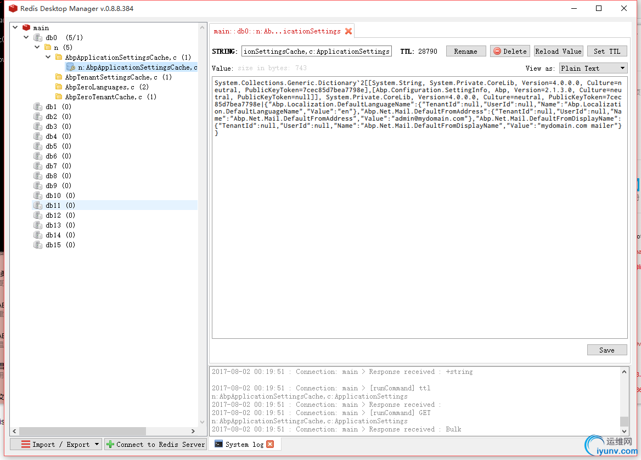Click the db15 database icon

(x=38, y=245)
